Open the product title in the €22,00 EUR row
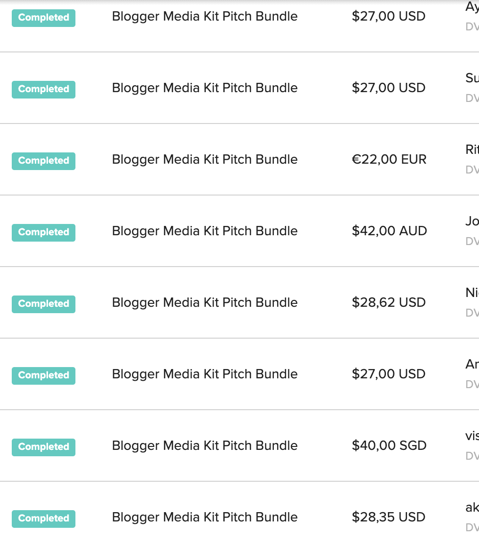This screenshot has width=479, height=543. pos(205,160)
